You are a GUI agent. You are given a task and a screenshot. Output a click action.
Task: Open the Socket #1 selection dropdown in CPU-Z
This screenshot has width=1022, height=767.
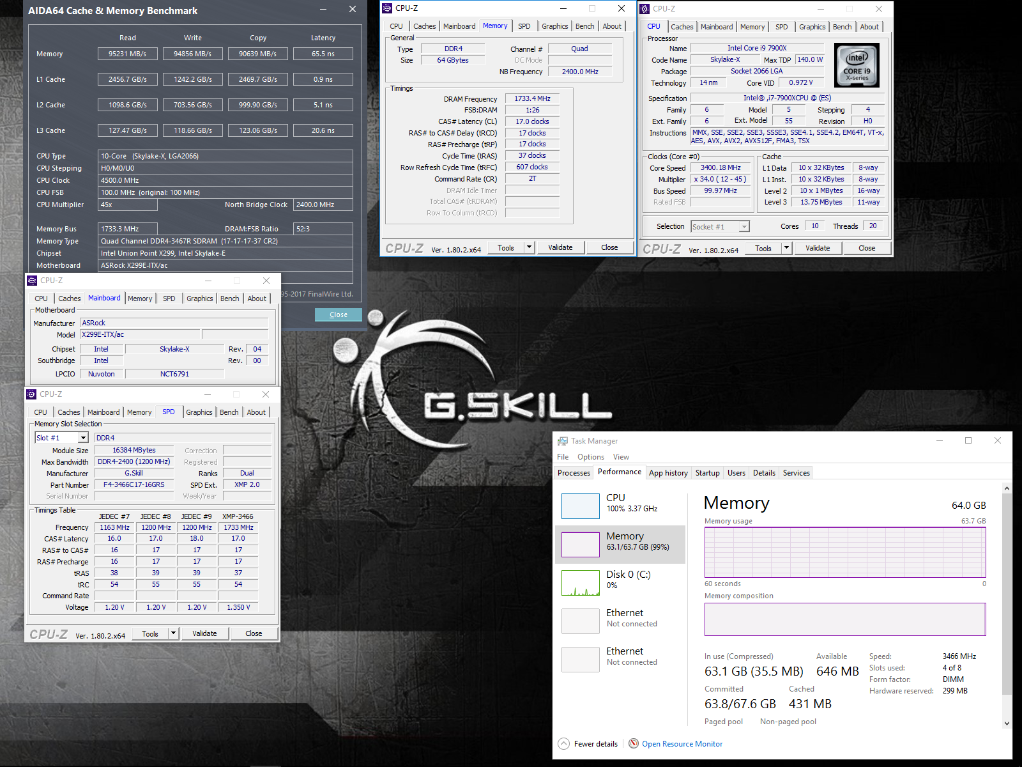click(744, 226)
